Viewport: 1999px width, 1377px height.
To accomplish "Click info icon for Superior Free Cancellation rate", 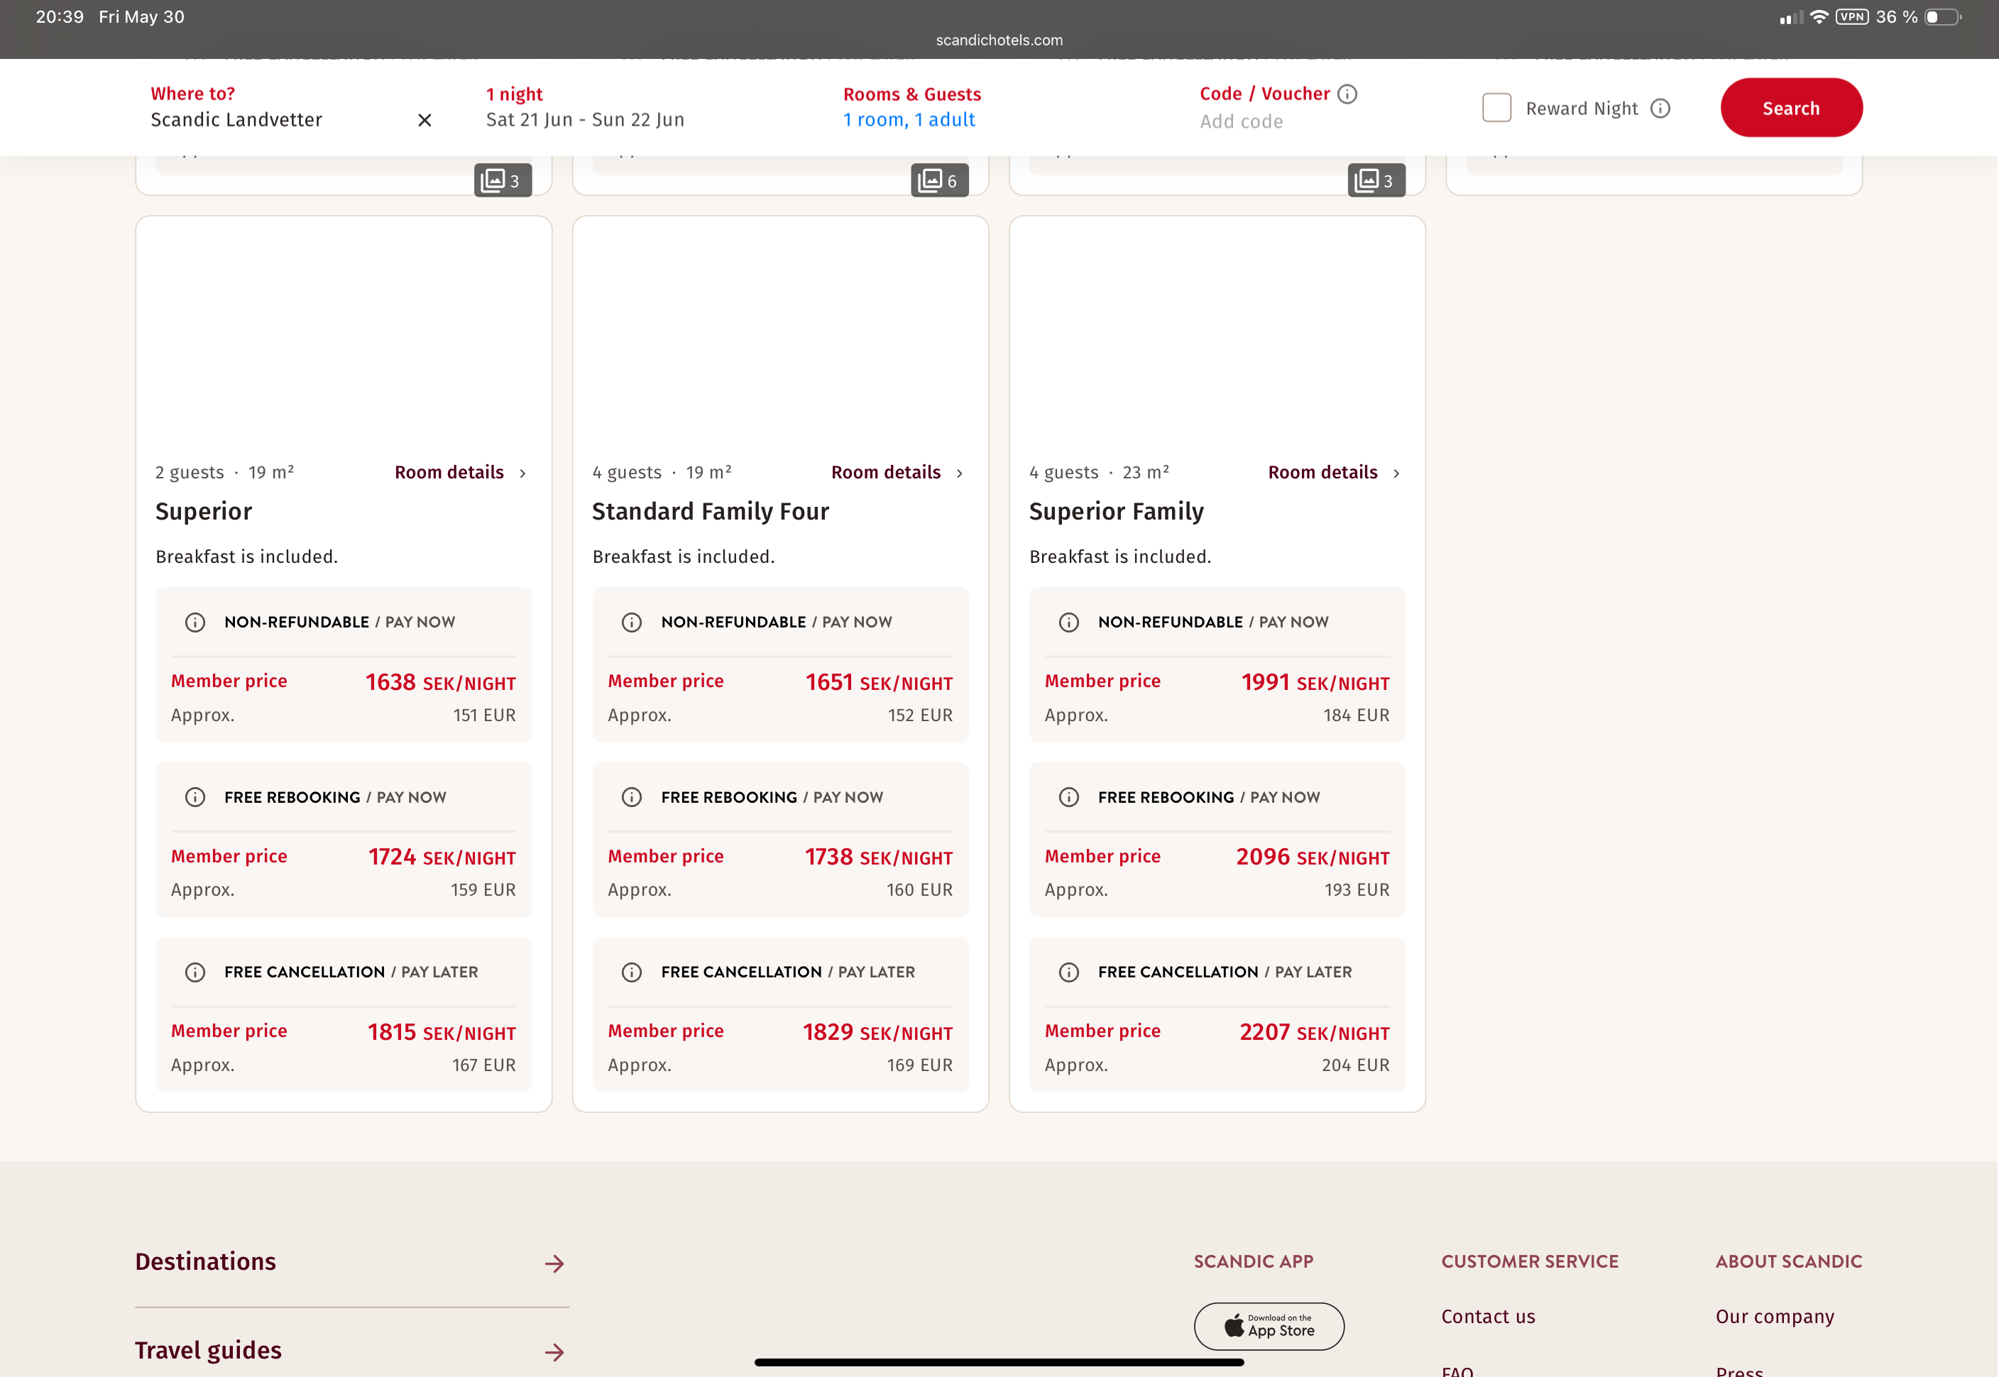I will (195, 972).
